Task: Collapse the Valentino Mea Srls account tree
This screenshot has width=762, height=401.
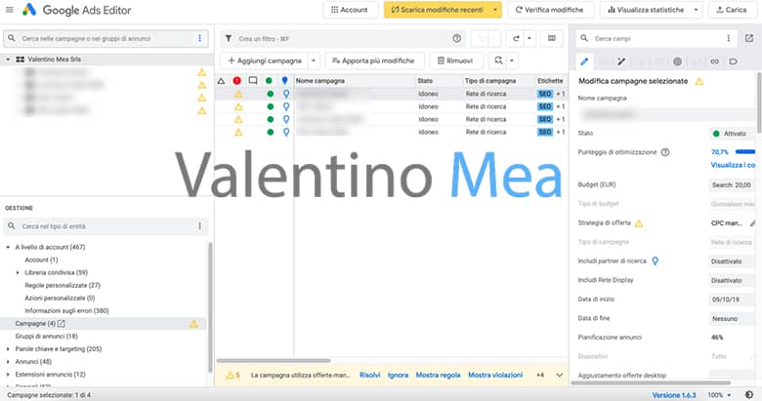Action: [x=8, y=60]
